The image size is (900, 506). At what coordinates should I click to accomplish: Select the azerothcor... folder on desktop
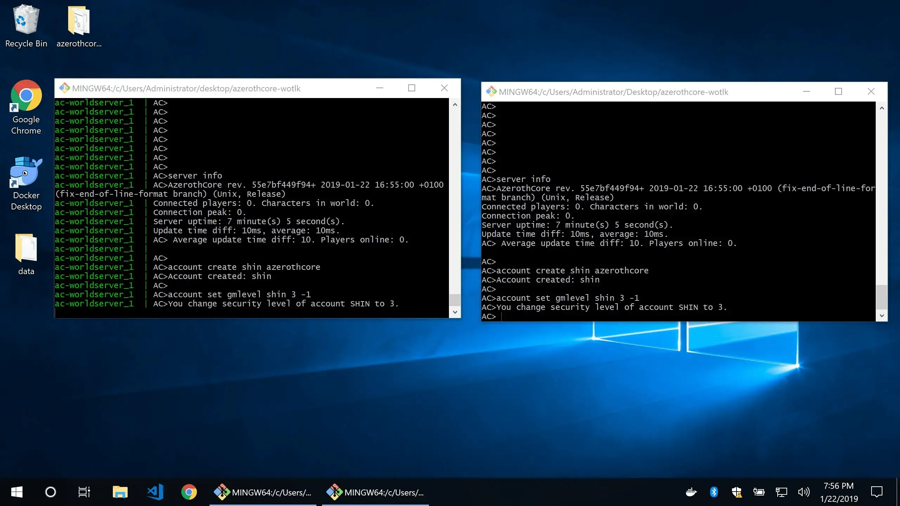click(x=79, y=26)
